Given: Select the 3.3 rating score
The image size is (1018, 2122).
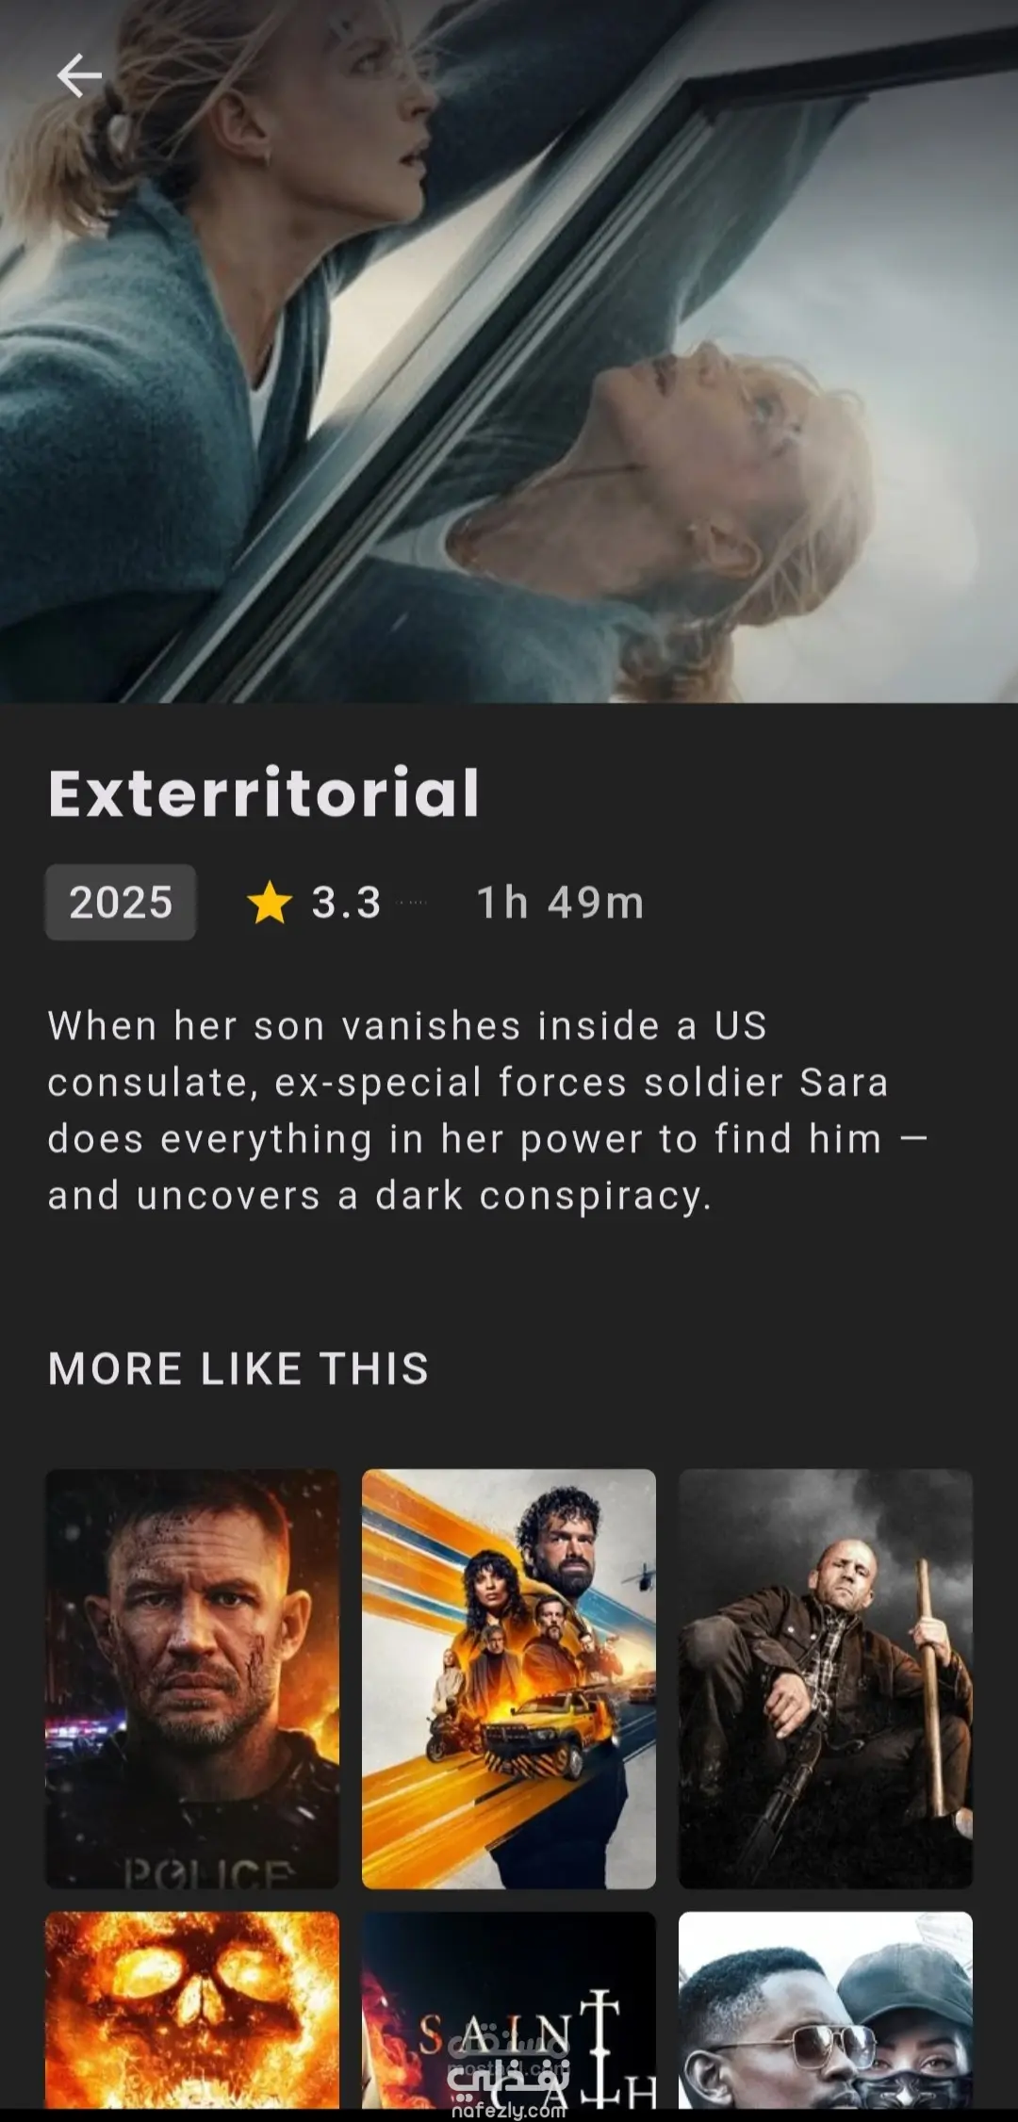Looking at the screenshot, I should pos(346,903).
